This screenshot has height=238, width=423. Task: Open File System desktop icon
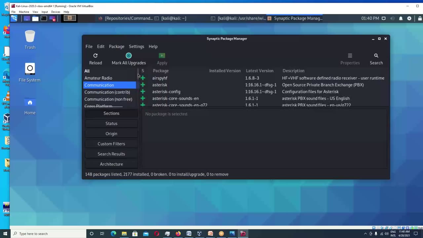pyautogui.click(x=30, y=72)
